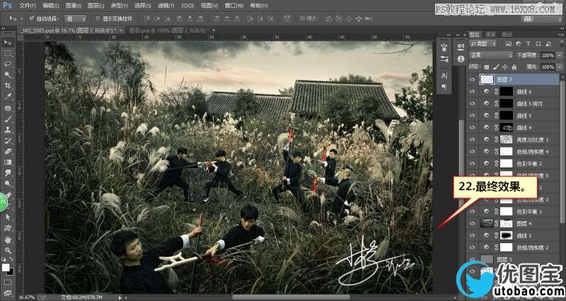Open the Character panel (A| icon)
Screen dimensions: 566x301
pos(444,76)
